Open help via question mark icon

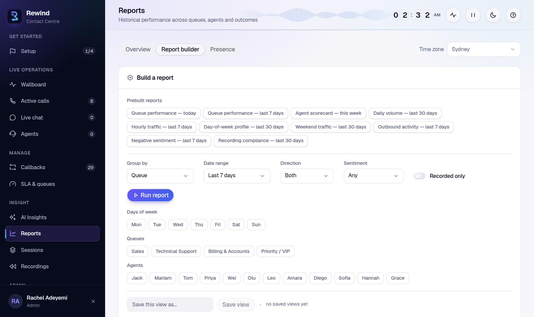click(x=513, y=15)
